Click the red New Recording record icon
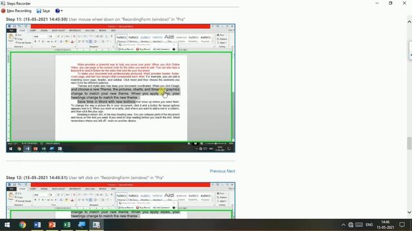 [x=3, y=11]
